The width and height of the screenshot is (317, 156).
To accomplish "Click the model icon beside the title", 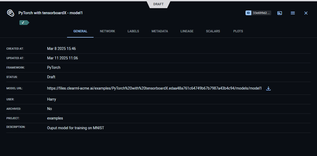I will (10, 13).
